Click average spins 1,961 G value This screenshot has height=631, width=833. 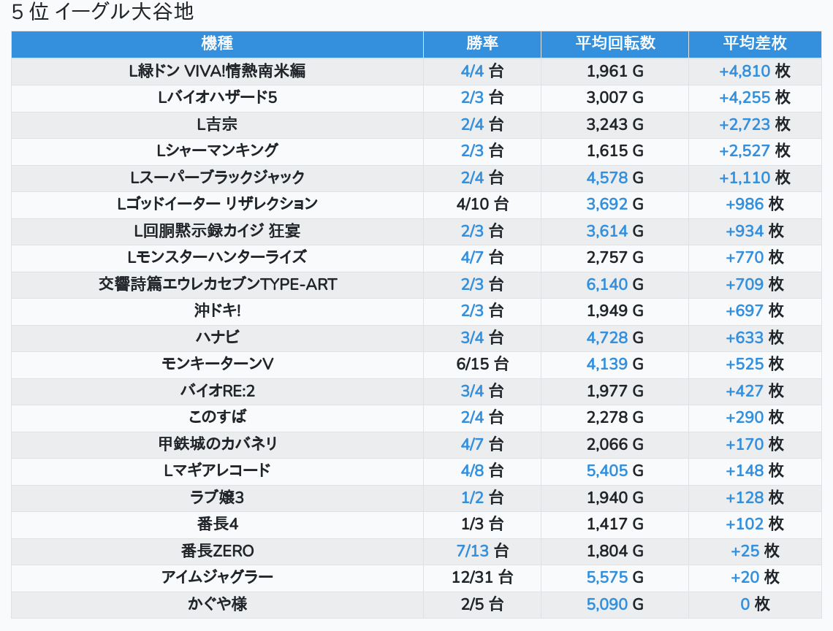pyautogui.click(x=615, y=71)
